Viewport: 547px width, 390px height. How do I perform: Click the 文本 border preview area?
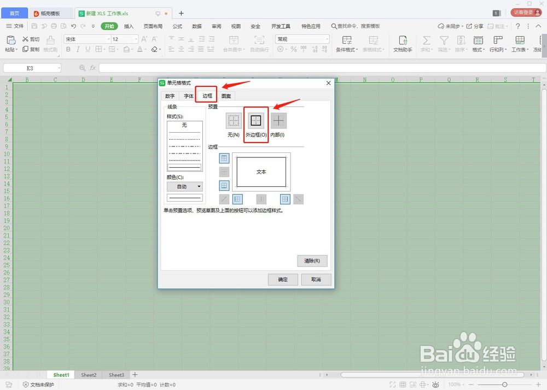point(261,172)
